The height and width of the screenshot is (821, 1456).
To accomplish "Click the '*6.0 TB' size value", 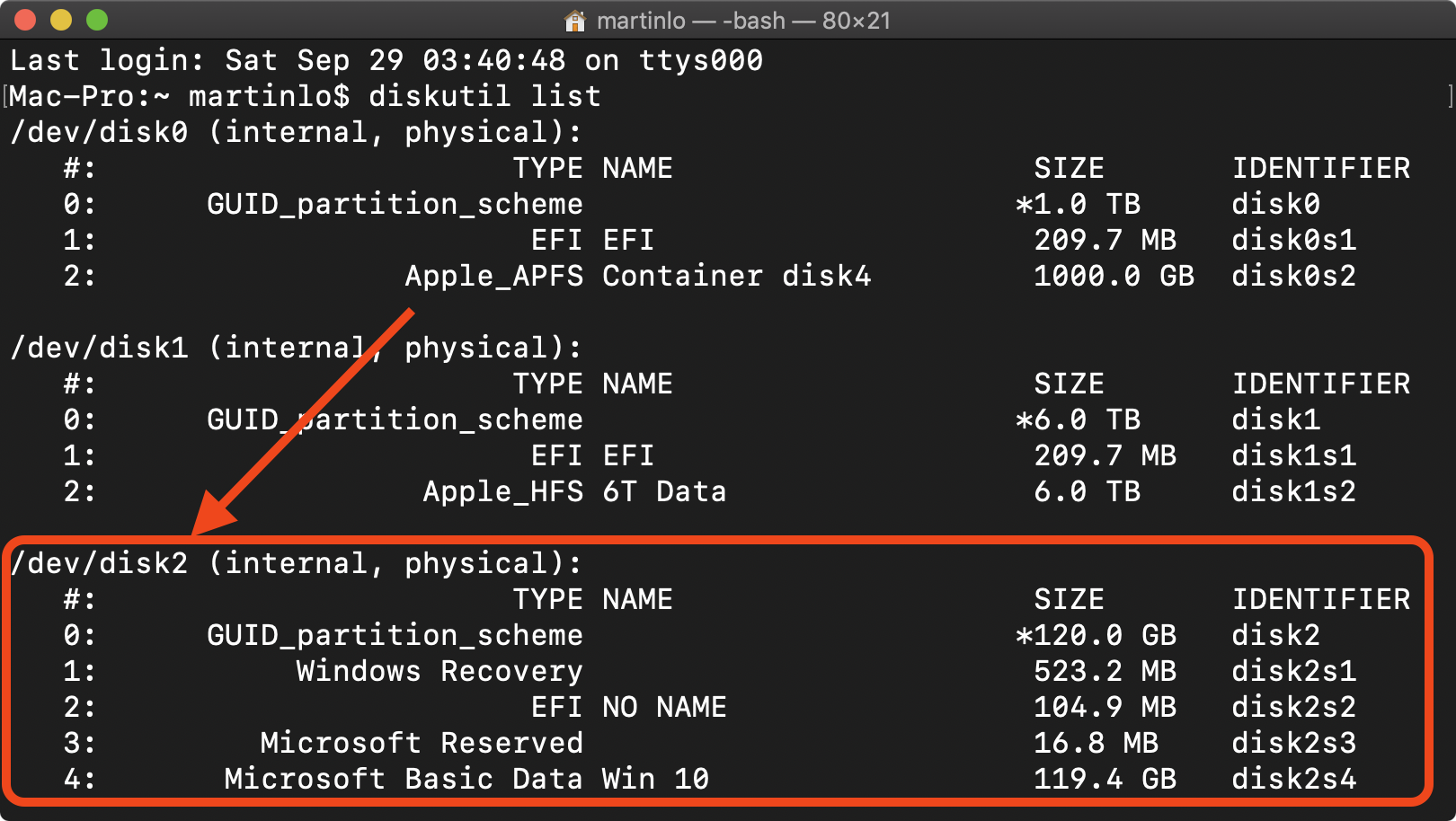I will pos(1078,419).
